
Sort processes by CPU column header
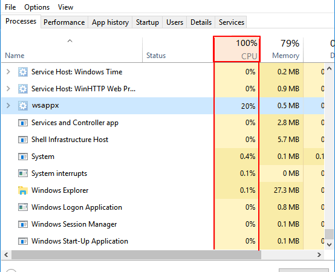236,49
